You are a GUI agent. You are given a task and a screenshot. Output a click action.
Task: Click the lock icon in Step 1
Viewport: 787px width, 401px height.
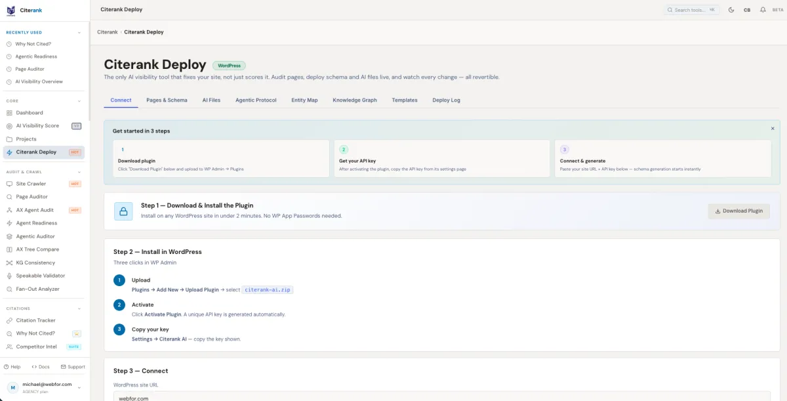tap(123, 211)
